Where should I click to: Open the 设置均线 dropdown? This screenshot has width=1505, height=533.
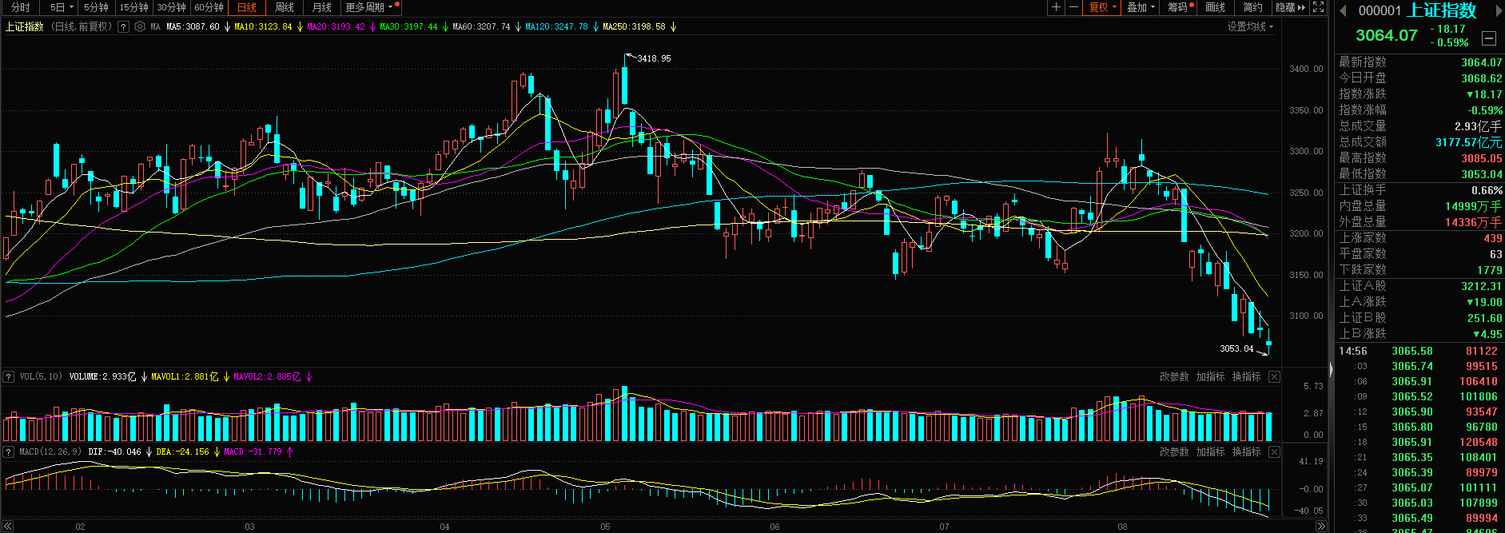pos(1250,26)
